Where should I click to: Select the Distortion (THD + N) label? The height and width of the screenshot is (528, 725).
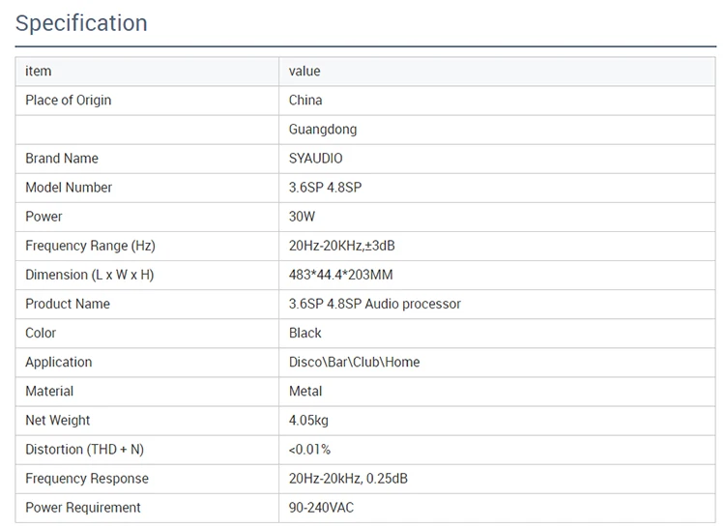pyautogui.click(x=85, y=450)
